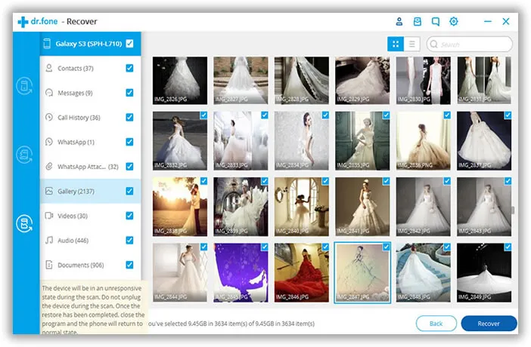
Task: Switch to grid thumbnail view
Action: tap(396, 45)
